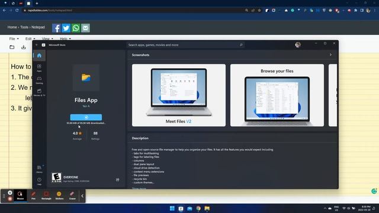Screen dimensions: 379x213
Task: Select the Mouse annotation tool
Action: [20, 195]
